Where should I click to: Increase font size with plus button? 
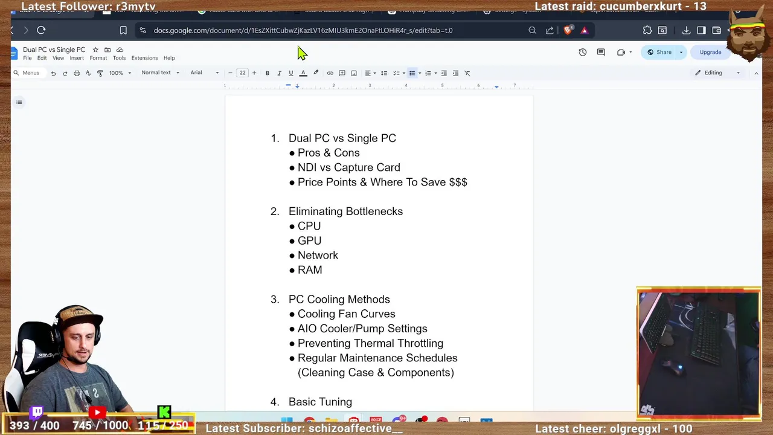coord(254,73)
